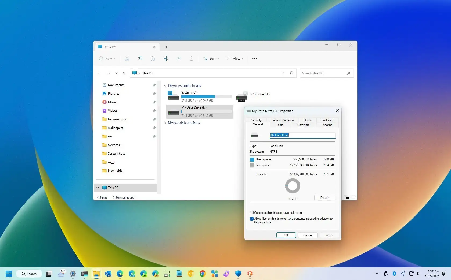
Task: Open Microsoft Edge from the taskbar
Action: (x=120, y=274)
